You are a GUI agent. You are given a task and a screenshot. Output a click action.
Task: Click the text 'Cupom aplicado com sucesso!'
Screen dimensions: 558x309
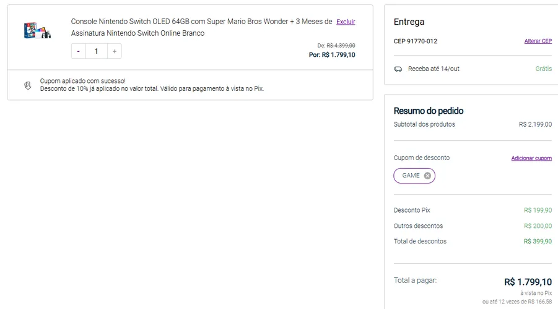point(82,81)
